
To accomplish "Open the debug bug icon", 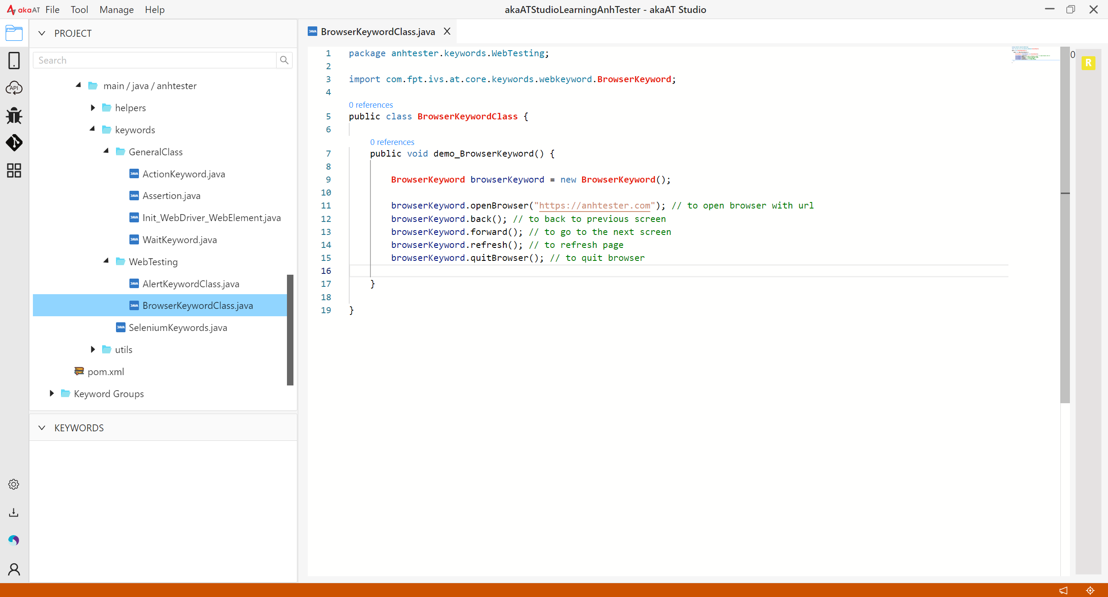I will click(14, 116).
